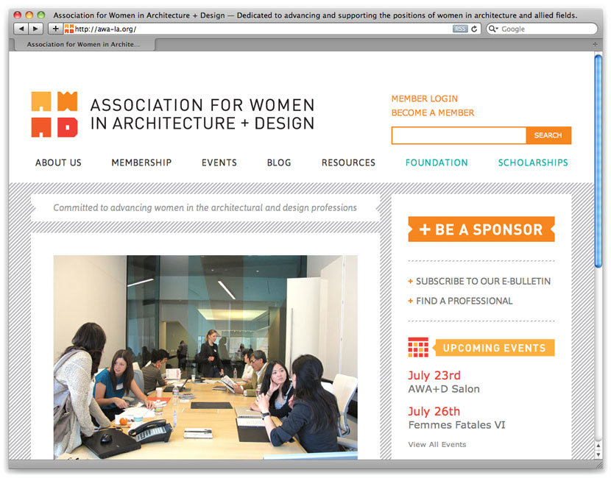
Task: Open the Google search magnifier dropdown
Action: pos(493,29)
